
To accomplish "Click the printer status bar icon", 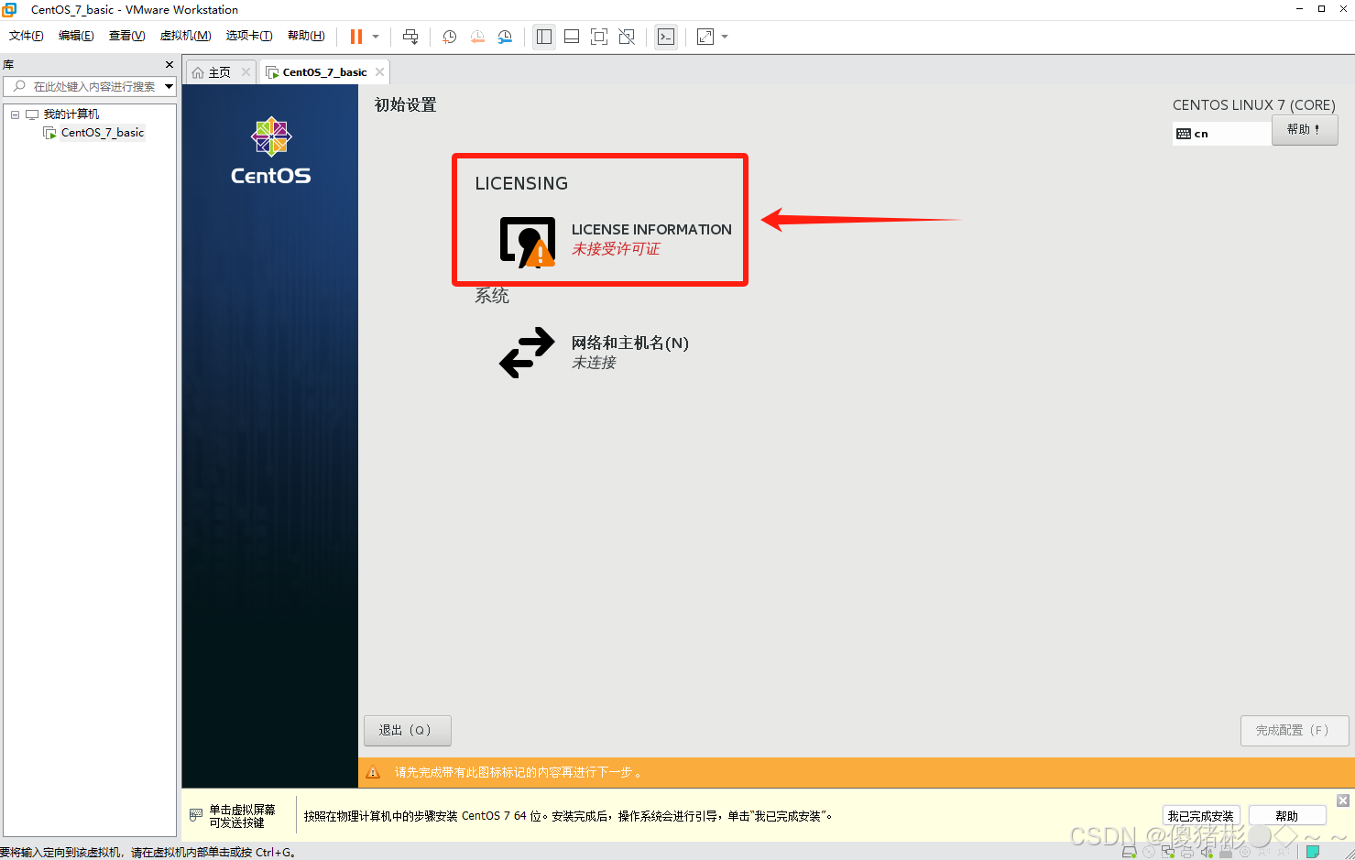I will 1187,853.
